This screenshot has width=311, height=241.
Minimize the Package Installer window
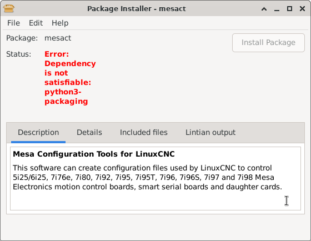click(277, 9)
